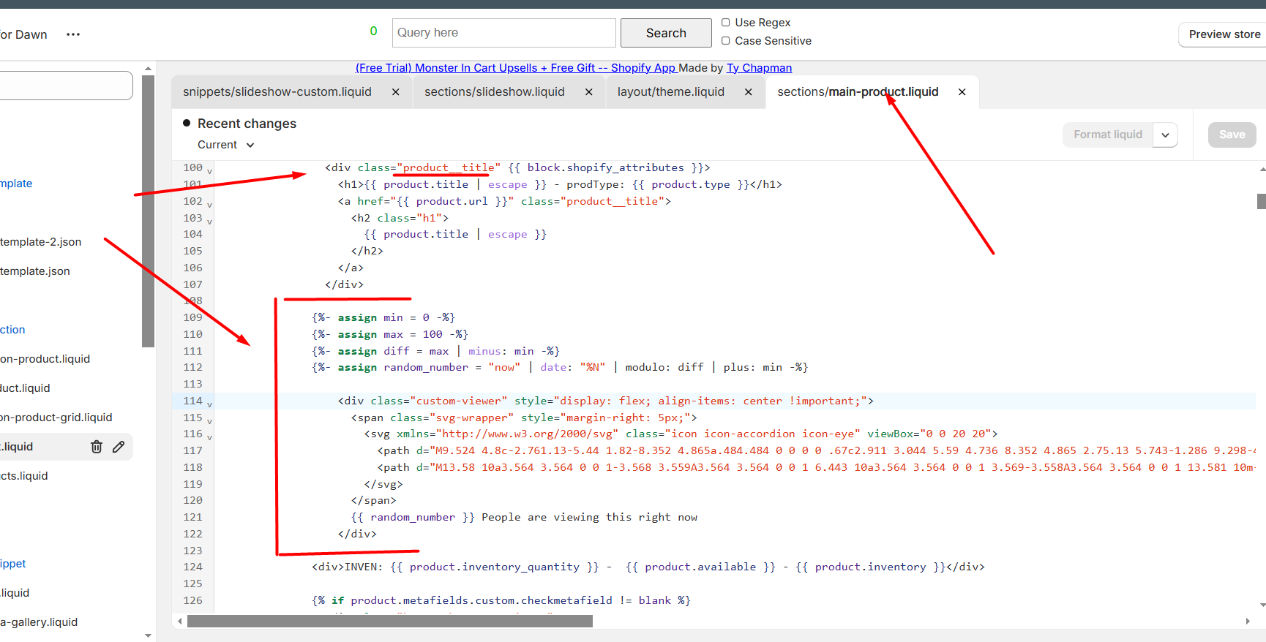Click the sidebar file filter input box
Viewport: 1266px width, 642px height.
click(66, 86)
